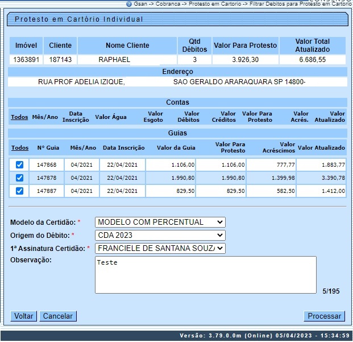Click the Valor Total Atualizado amount 6.686,55

(x=312, y=60)
